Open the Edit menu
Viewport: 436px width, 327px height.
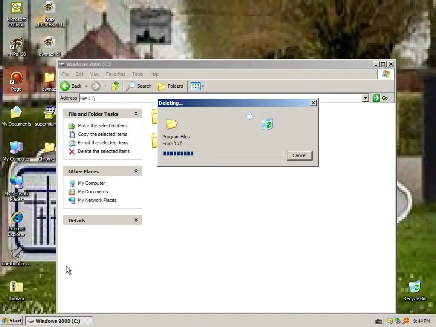pyautogui.click(x=79, y=74)
